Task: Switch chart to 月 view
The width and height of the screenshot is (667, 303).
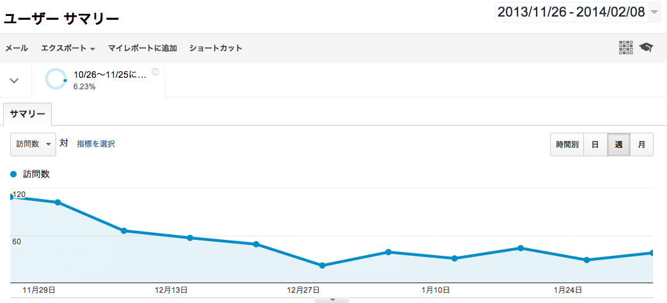Action: pyautogui.click(x=641, y=145)
